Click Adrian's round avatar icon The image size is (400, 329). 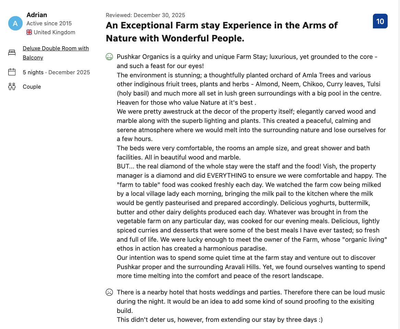tap(15, 23)
